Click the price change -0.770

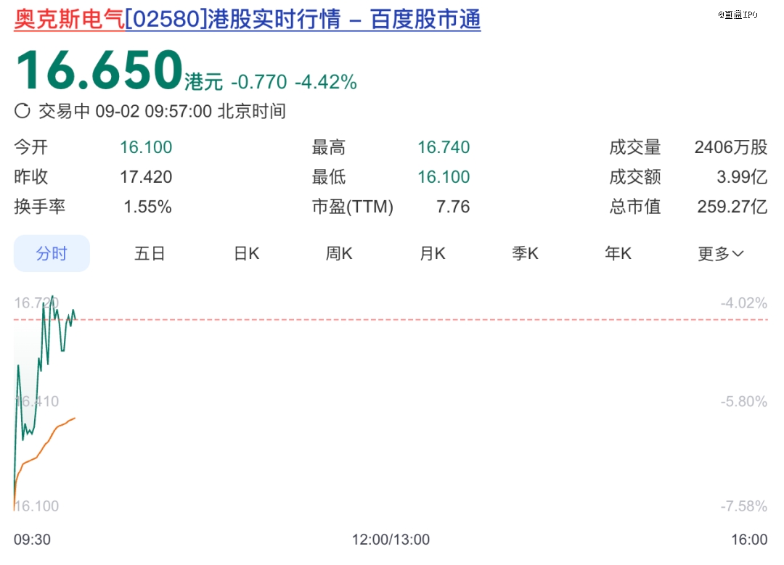pyautogui.click(x=259, y=82)
